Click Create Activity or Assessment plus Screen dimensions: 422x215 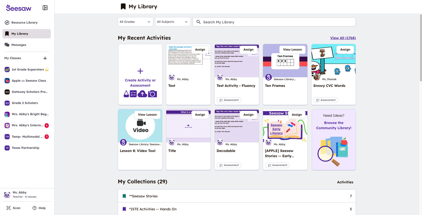tap(140, 71)
